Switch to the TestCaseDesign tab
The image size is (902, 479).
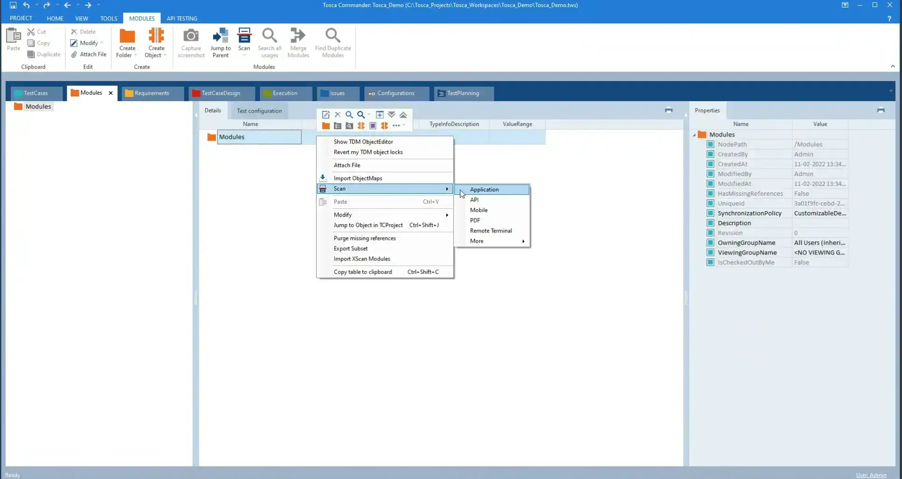(x=220, y=93)
